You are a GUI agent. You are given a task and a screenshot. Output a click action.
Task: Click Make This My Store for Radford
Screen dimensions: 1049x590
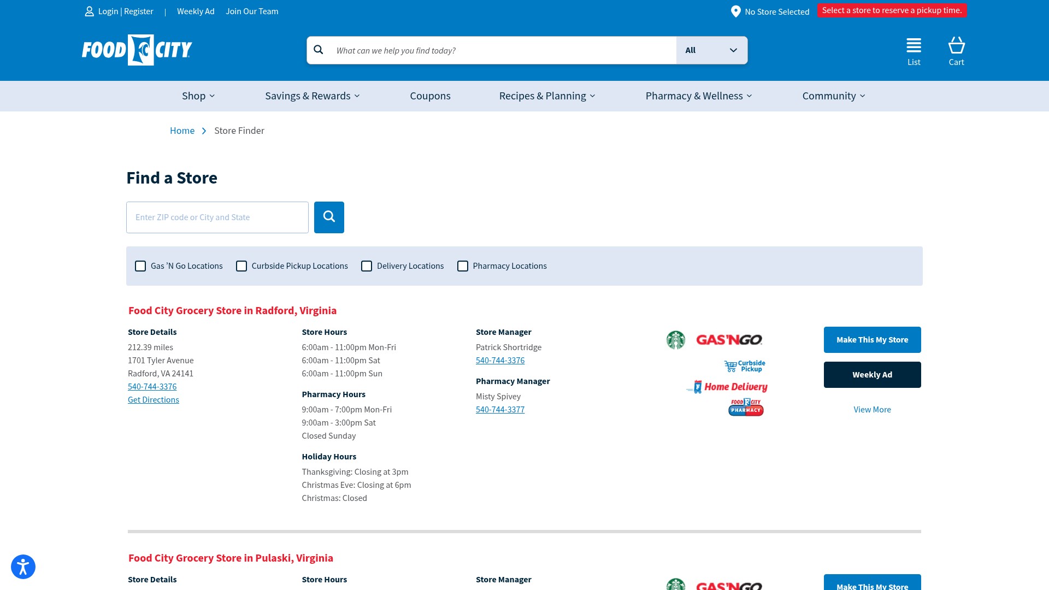[873, 340]
